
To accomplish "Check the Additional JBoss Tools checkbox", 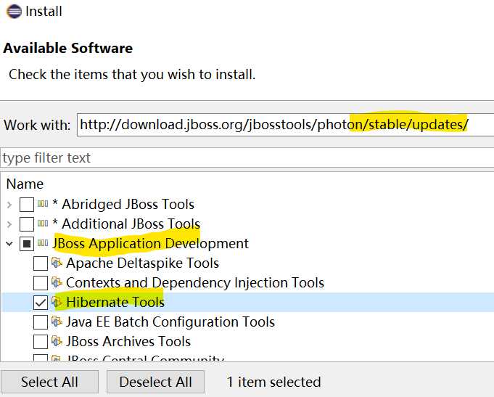I will [26, 224].
